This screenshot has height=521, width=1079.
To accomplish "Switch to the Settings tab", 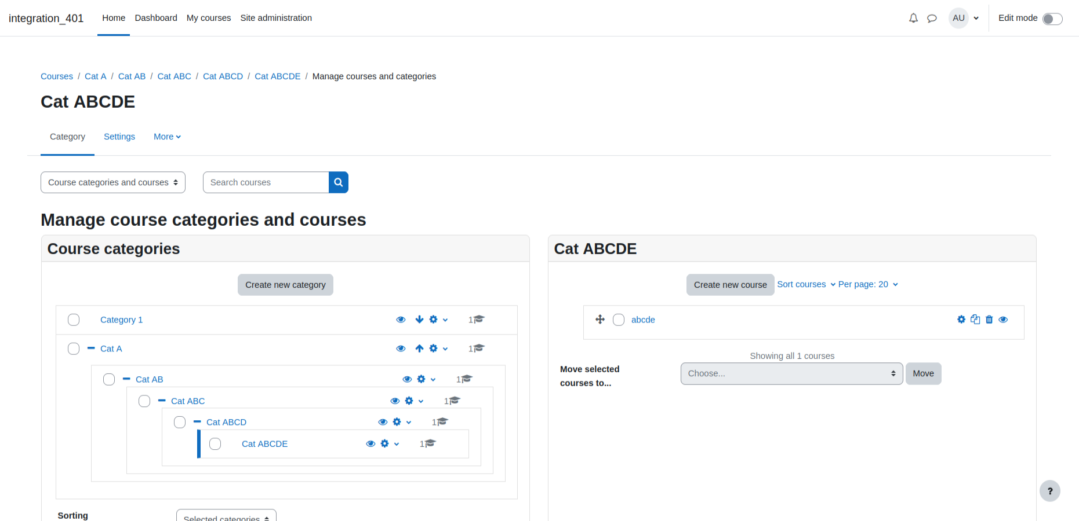I will coord(119,137).
